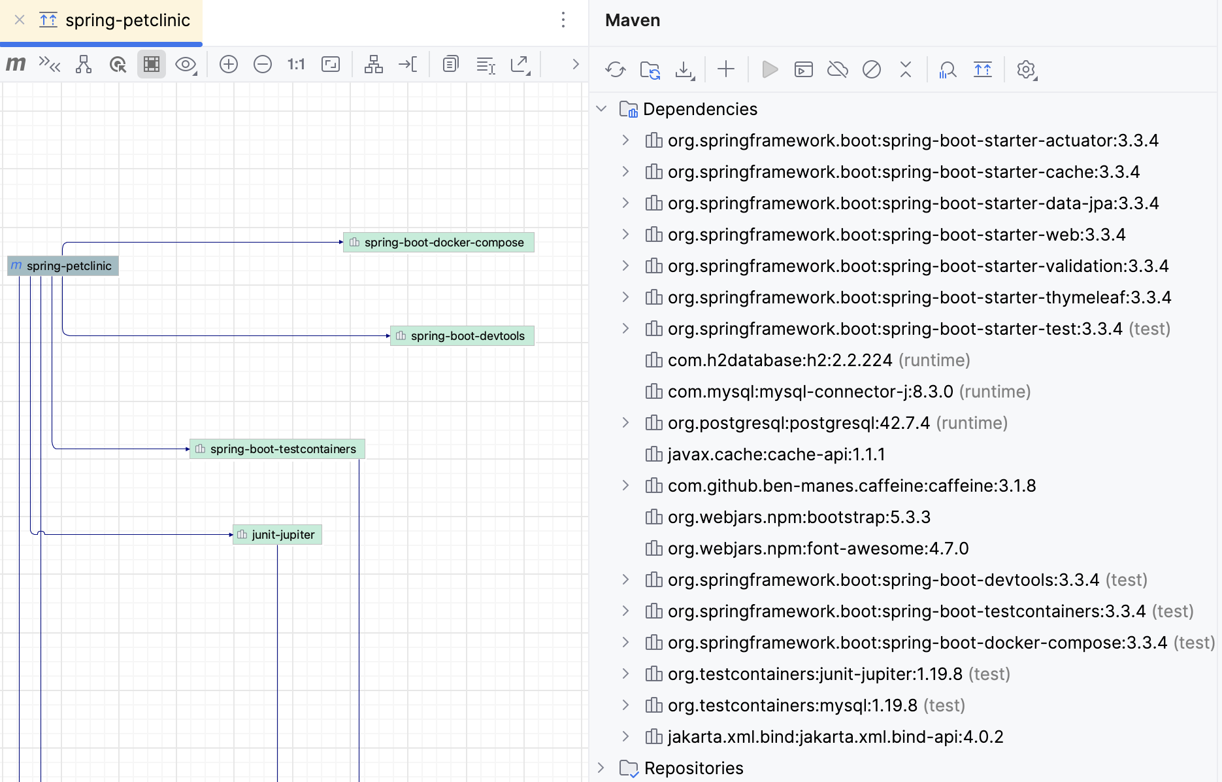
Task: Toggle the eye visibility icon in diagram toolbar
Action: point(186,64)
